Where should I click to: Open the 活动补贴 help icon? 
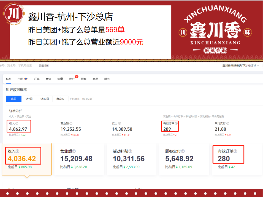pos(130,151)
